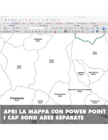
Task: Click the New diapositiva slide icon
Action: coord(6,29)
